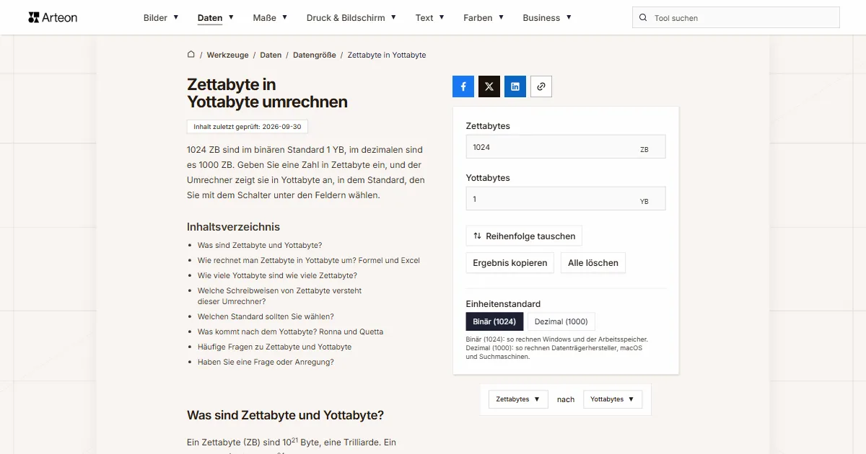Jump to Ronna und Quetta section
This screenshot has height=454, width=866.
coord(290,331)
